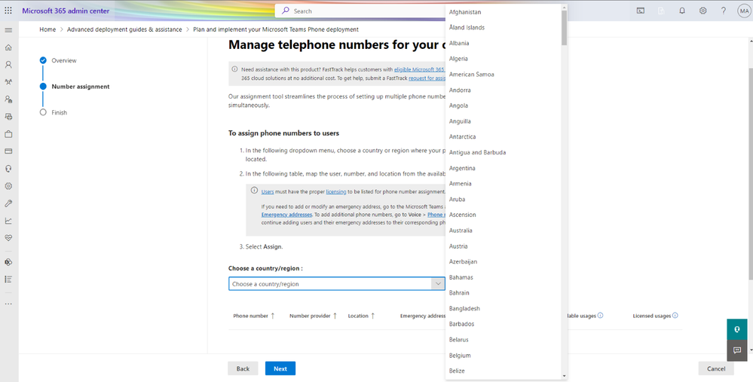
Task: Open Cloud Shell icon in header
Action: point(640,11)
